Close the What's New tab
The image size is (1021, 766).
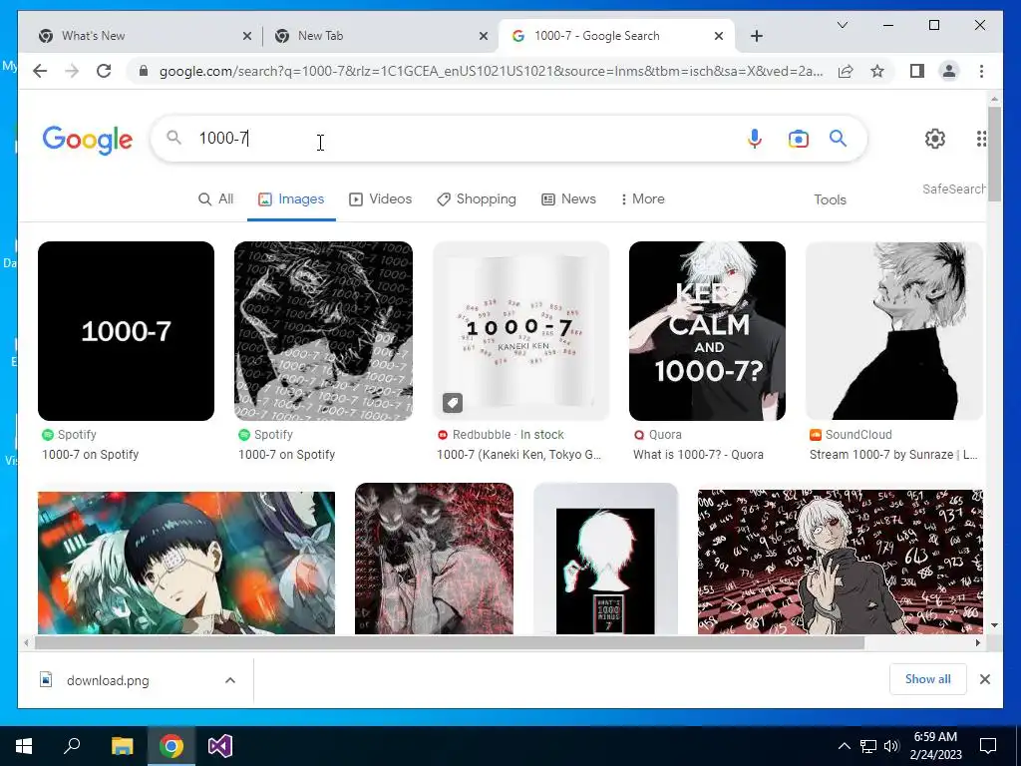pyautogui.click(x=247, y=36)
